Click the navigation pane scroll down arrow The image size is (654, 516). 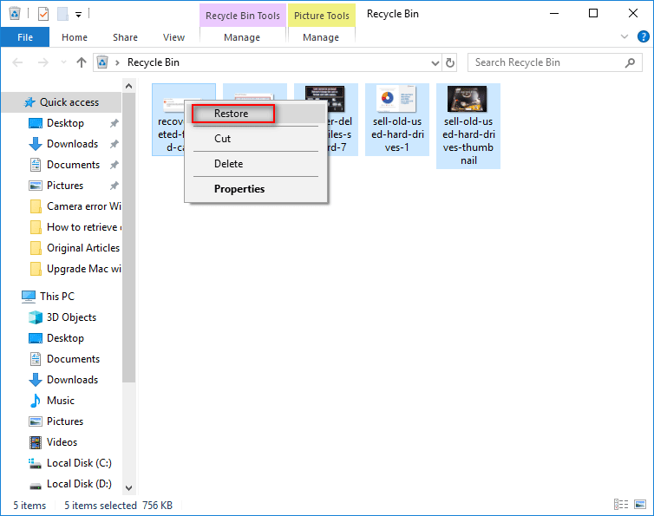coord(129,487)
